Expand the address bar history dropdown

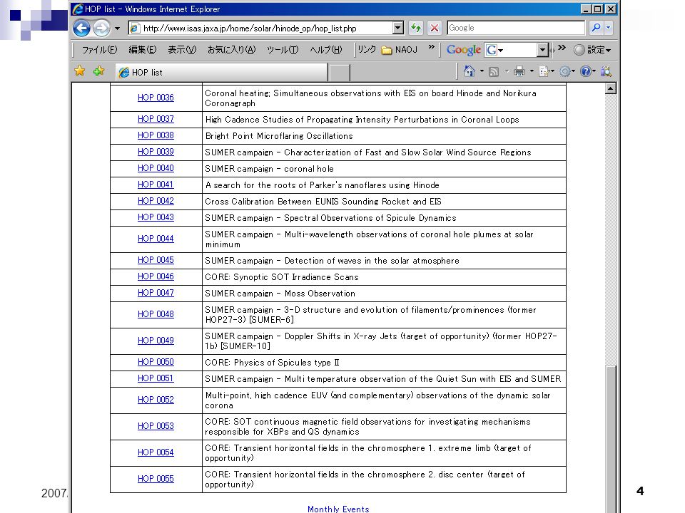pyautogui.click(x=398, y=28)
